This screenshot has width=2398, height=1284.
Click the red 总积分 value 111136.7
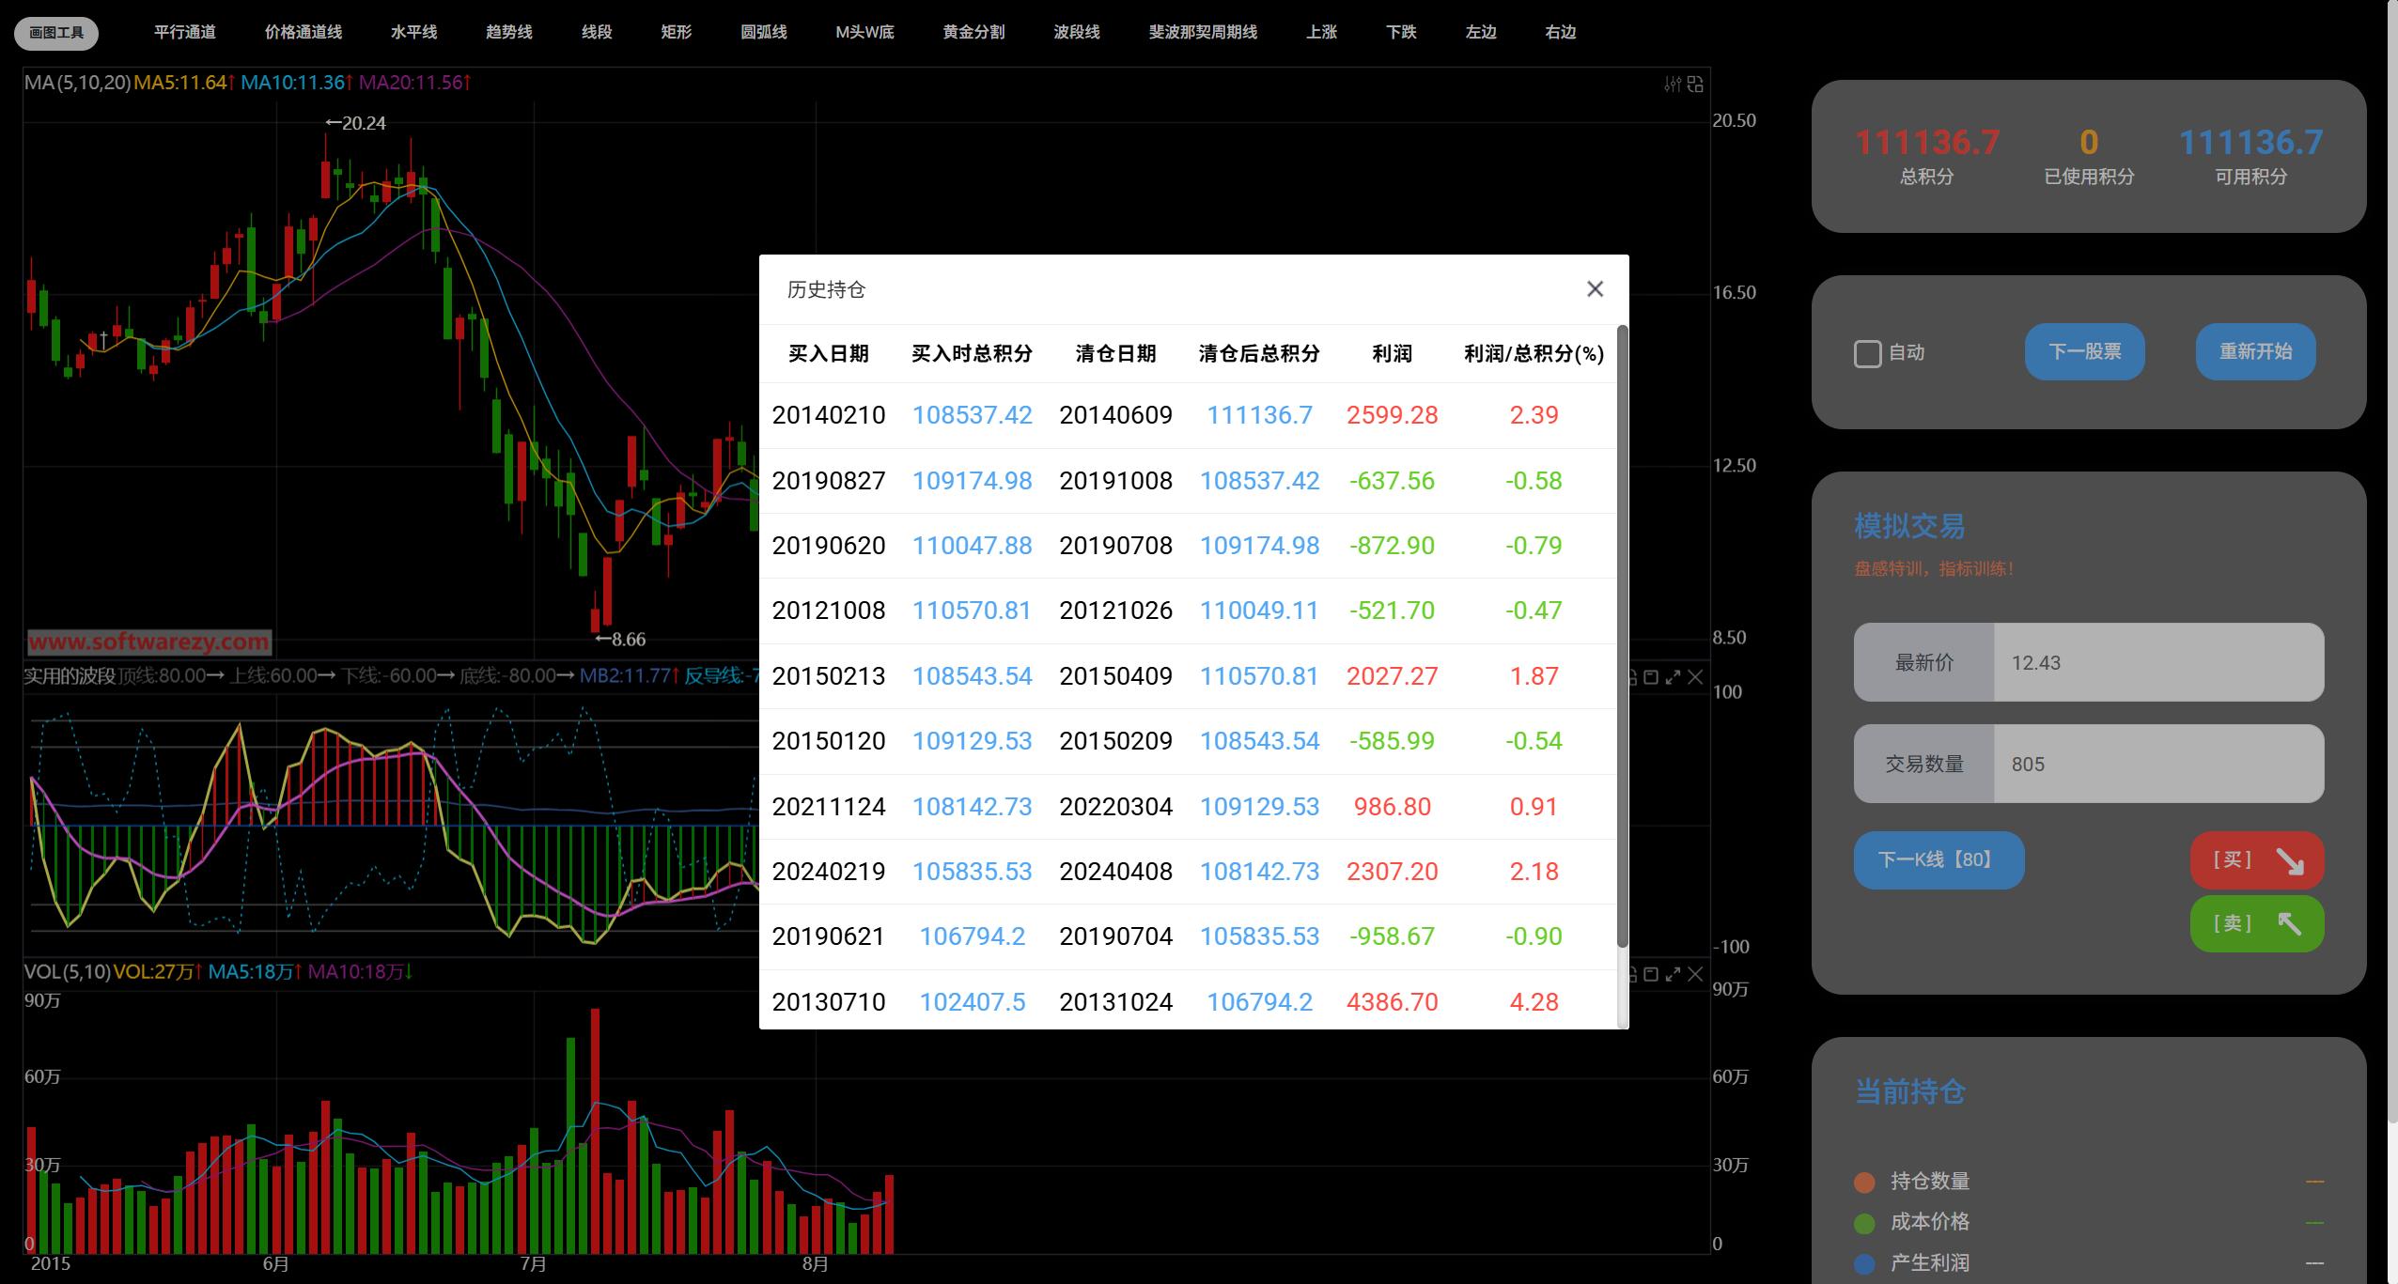pyautogui.click(x=1927, y=143)
